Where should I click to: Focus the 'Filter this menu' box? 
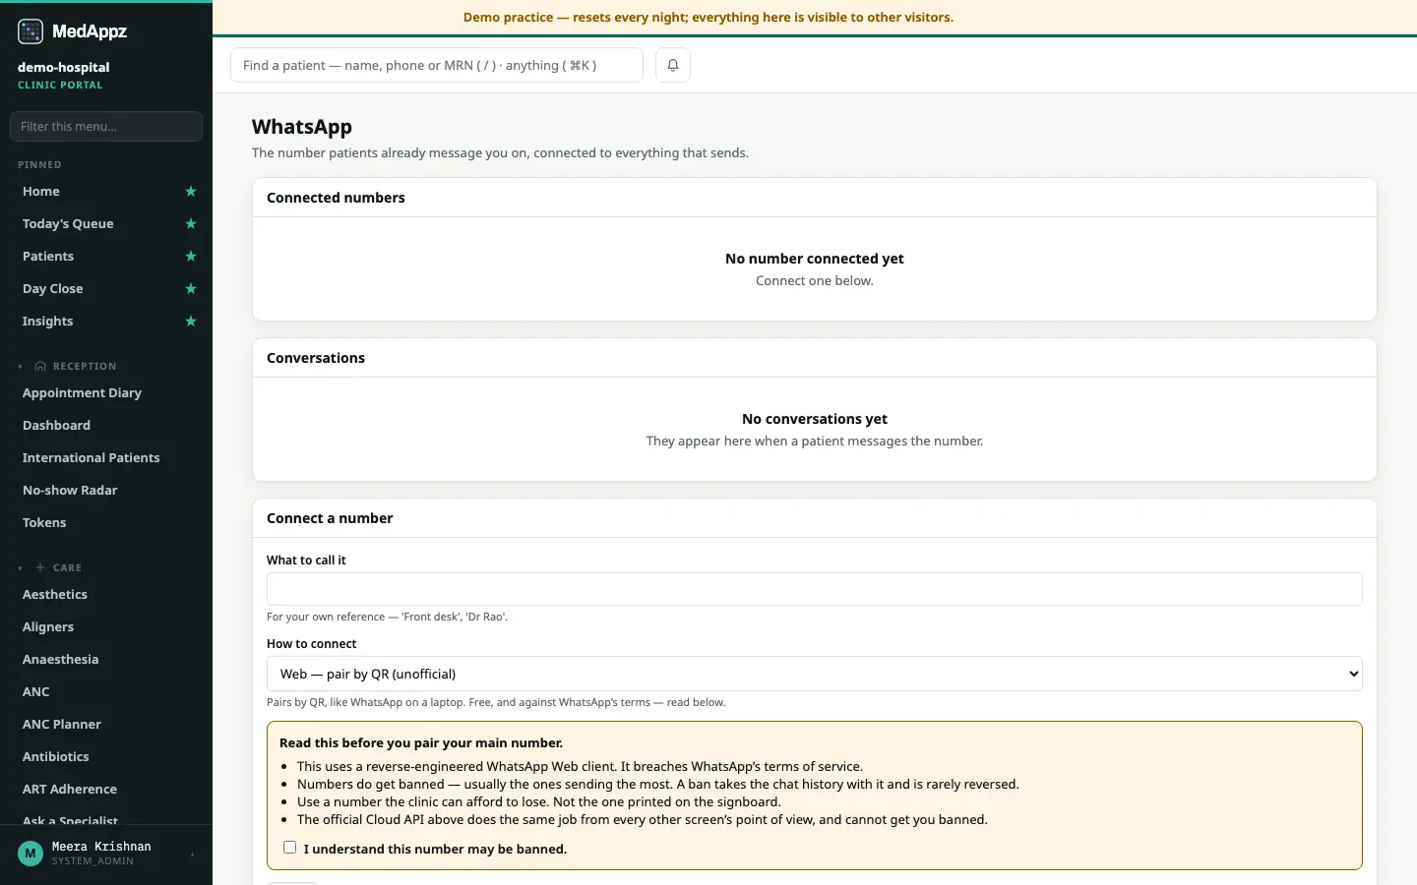[x=106, y=126]
